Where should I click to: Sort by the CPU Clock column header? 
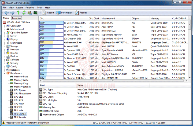click(94, 18)
